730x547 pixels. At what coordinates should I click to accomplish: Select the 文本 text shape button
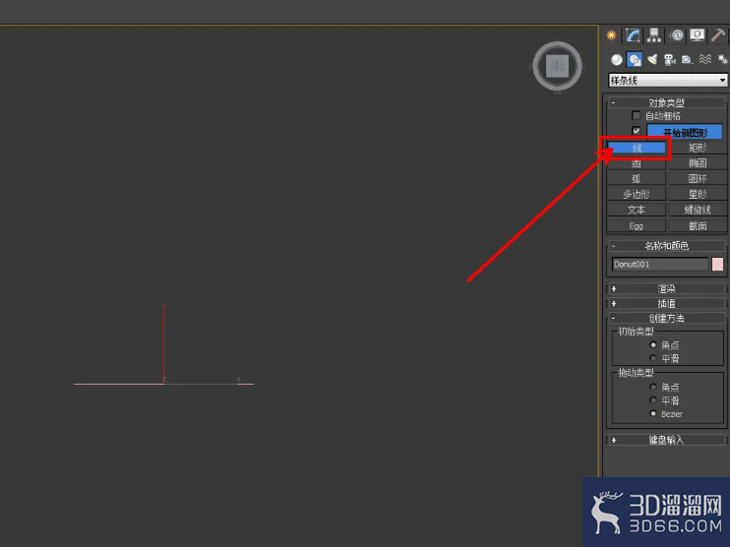coord(637,210)
